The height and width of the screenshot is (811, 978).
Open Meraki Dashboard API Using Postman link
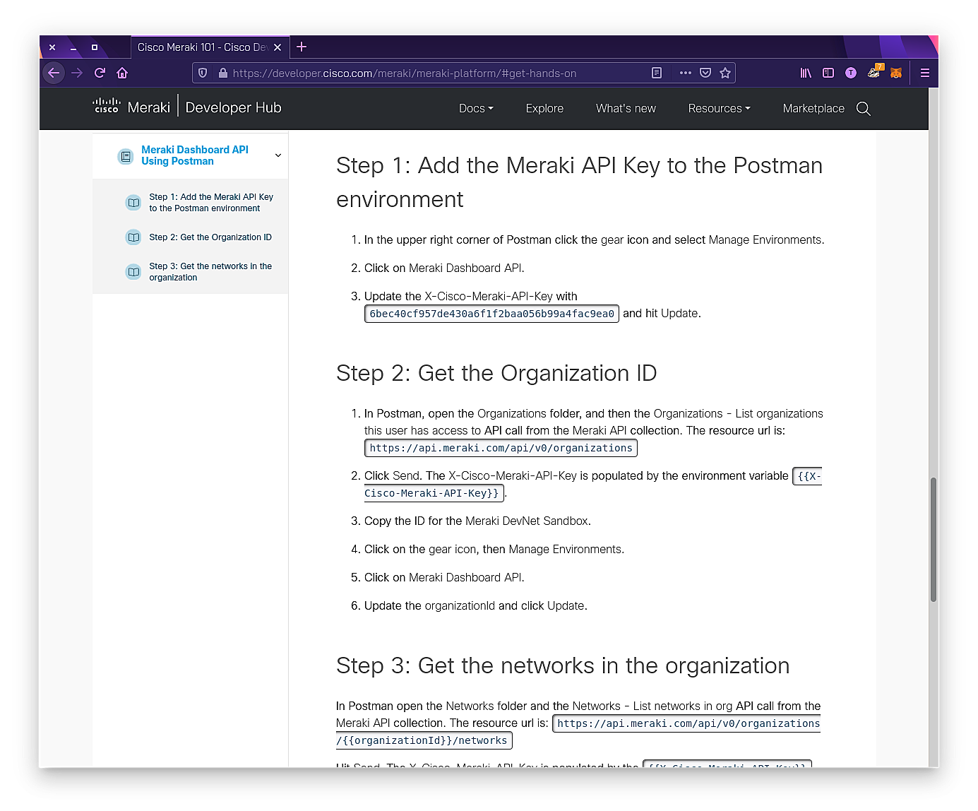coord(195,155)
